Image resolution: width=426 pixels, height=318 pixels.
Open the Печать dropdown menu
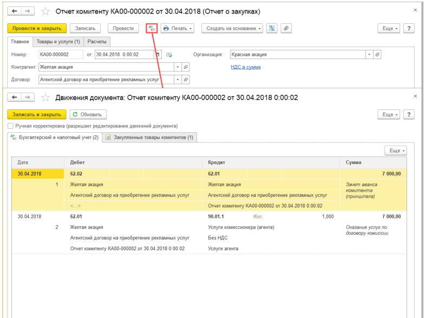[x=178, y=28]
